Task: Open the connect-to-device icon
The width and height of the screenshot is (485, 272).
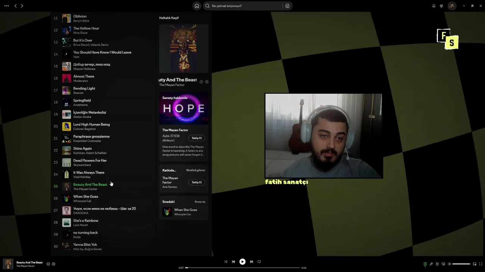Action: [x=443, y=264]
